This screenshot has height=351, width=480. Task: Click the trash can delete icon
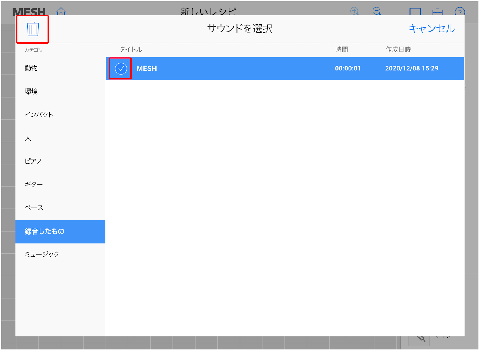click(x=33, y=29)
